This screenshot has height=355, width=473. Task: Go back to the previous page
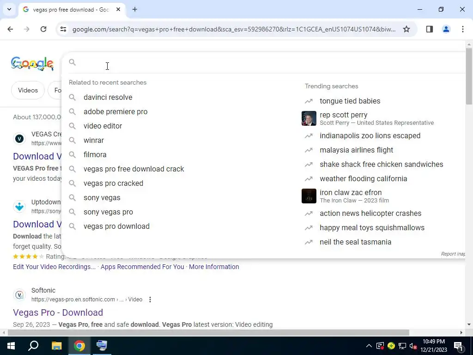(x=10, y=29)
